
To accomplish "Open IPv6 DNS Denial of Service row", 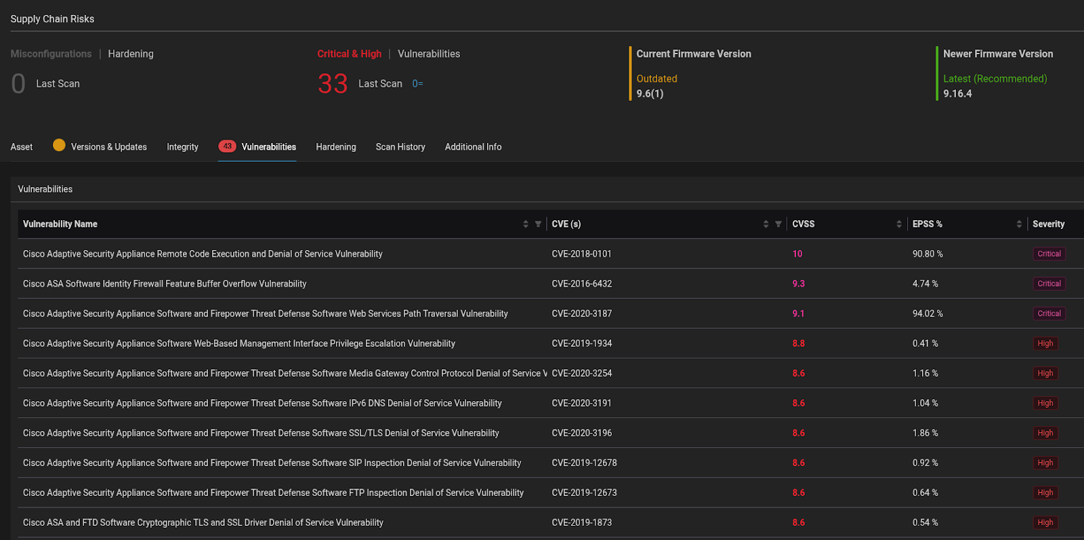I will tap(262, 403).
